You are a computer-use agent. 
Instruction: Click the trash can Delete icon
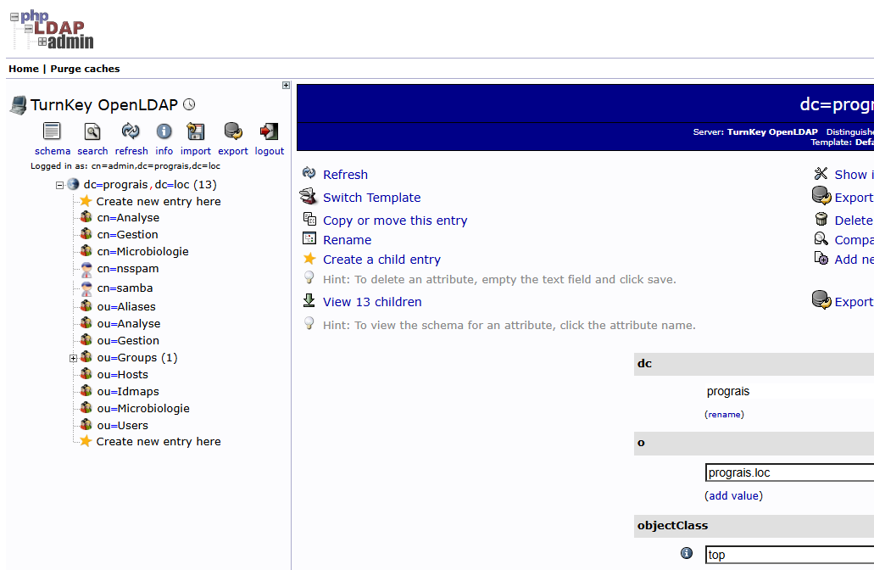click(x=821, y=219)
